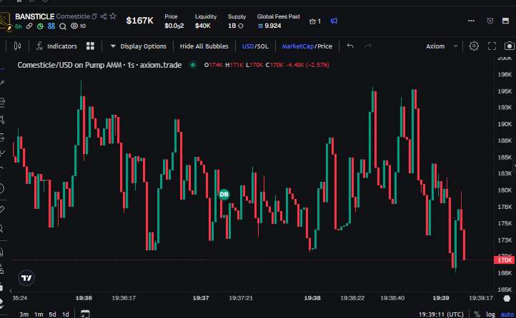This screenshot has height=318, width=516.
Task: Toggle auto scale mode
Action: point(507,314)
